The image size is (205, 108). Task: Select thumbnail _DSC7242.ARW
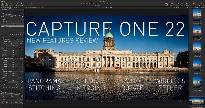click(197, 82)
